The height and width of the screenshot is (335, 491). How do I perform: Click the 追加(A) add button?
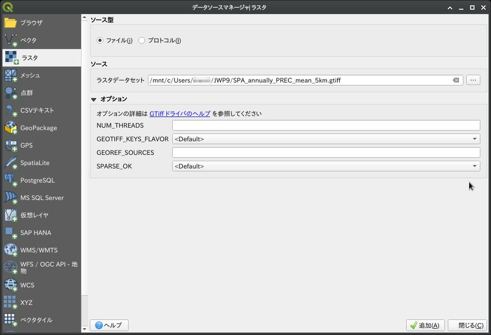click(425, 325)
